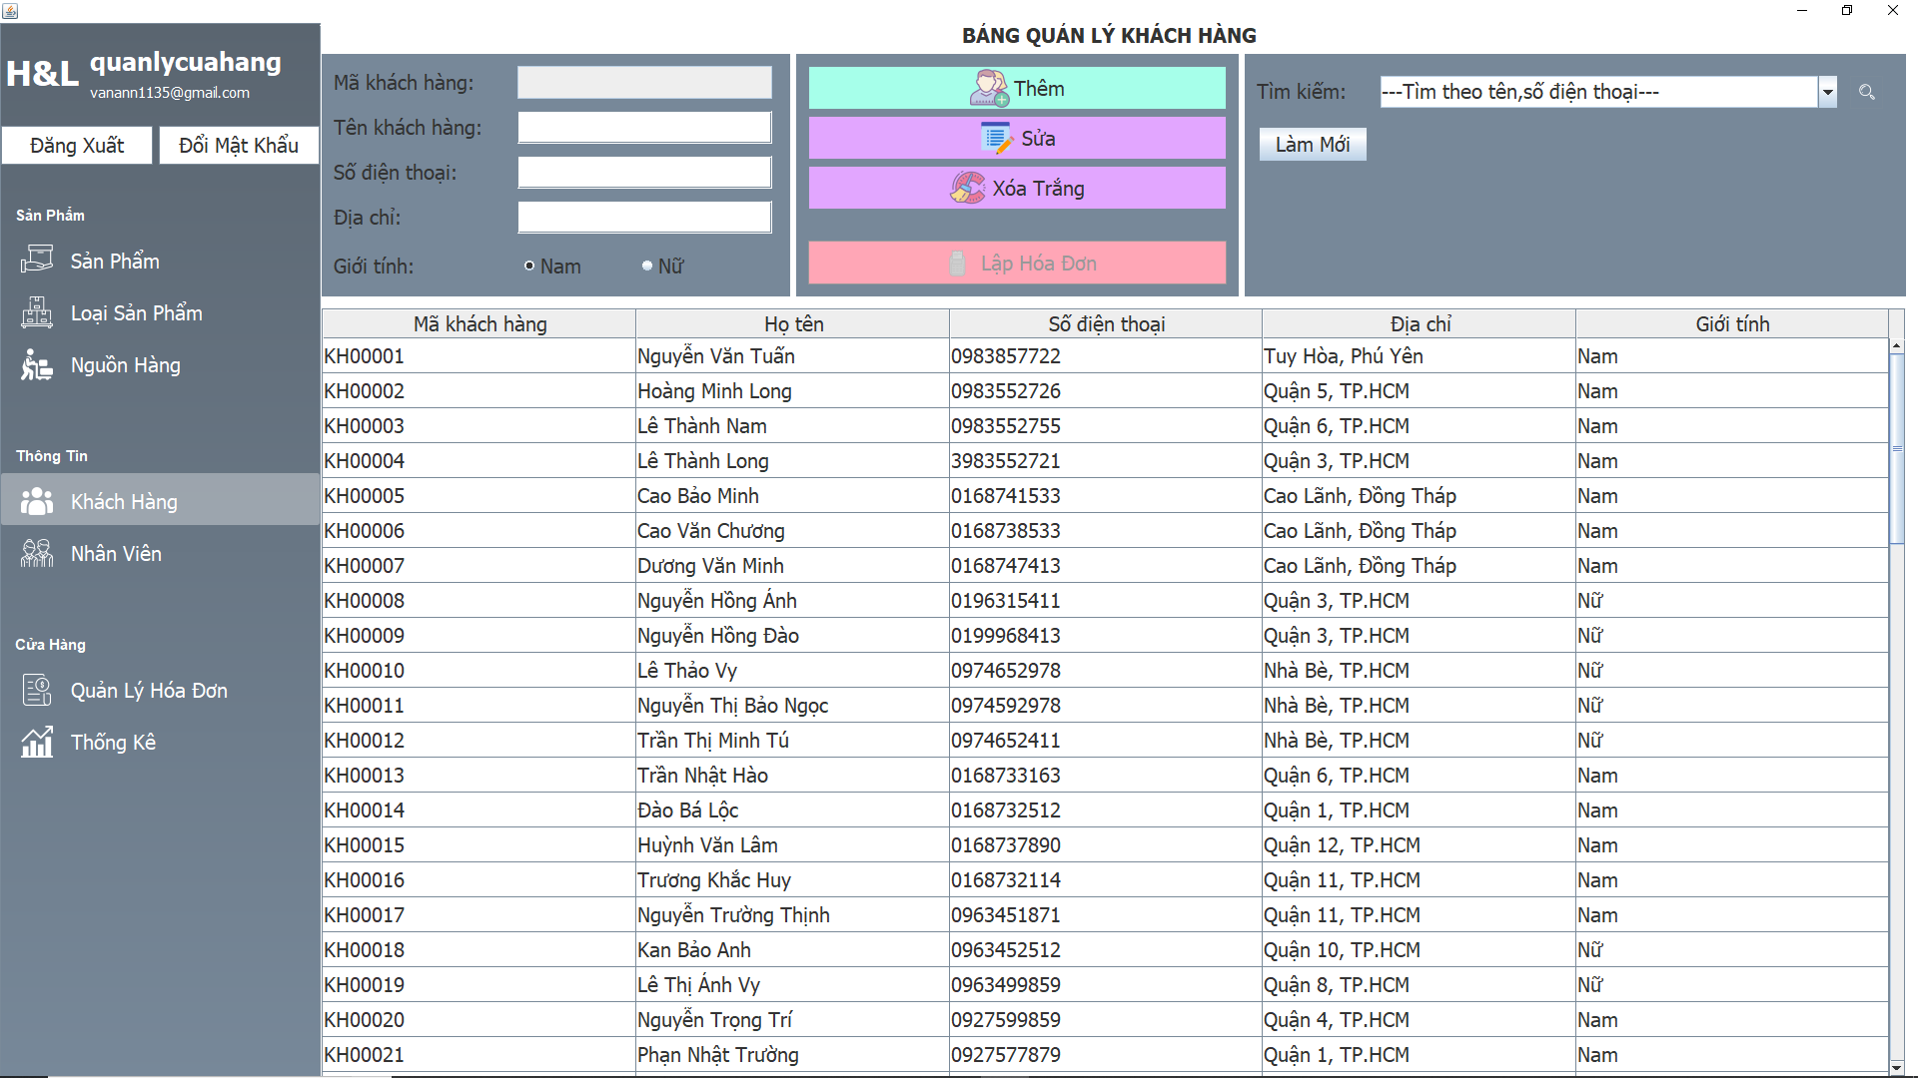
Task: Click Đổi Mật Khẩu
Action: point(238,145)
